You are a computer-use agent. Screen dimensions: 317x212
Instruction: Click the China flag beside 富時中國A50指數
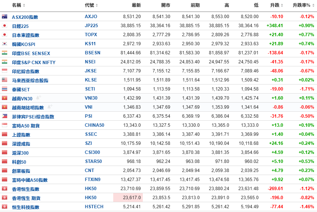[x=5, y=180]
